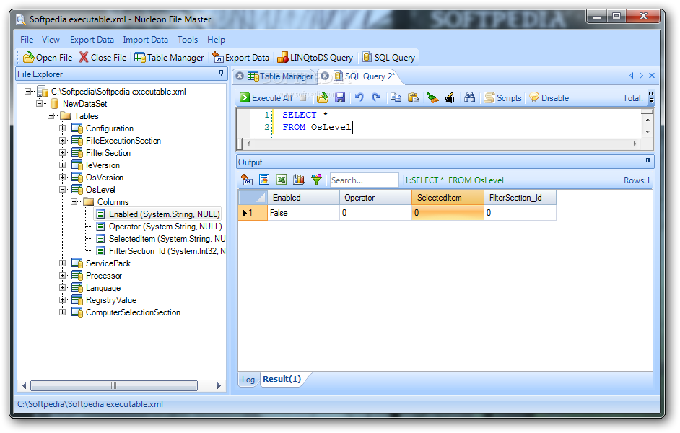Image resolution: width=680 pixels, height=433 pixels.
Task: Open find using the binoculars icon
Action: [470, 97]
